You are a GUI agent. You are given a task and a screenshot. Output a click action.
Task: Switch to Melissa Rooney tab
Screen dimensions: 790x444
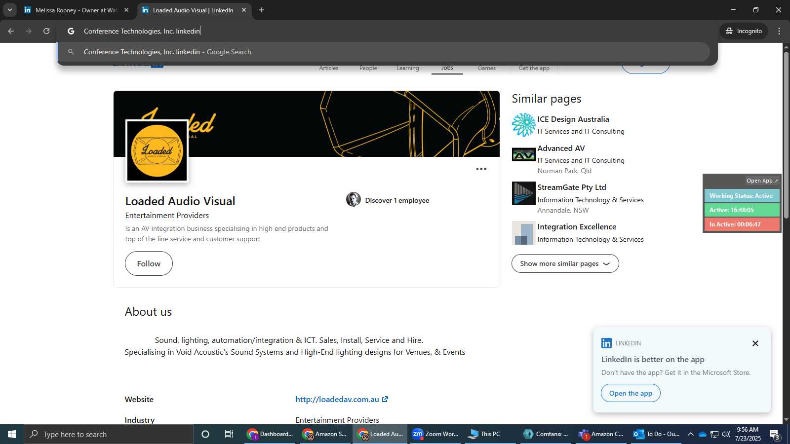pyautogui.click(x=76, y=10)
